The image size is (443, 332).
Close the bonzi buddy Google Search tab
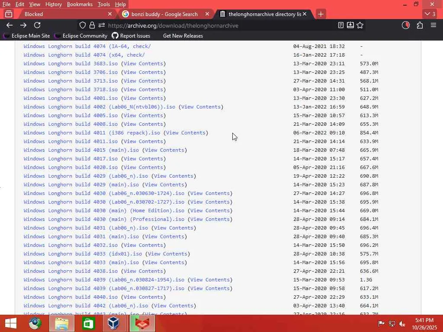[x=207, y=14]
